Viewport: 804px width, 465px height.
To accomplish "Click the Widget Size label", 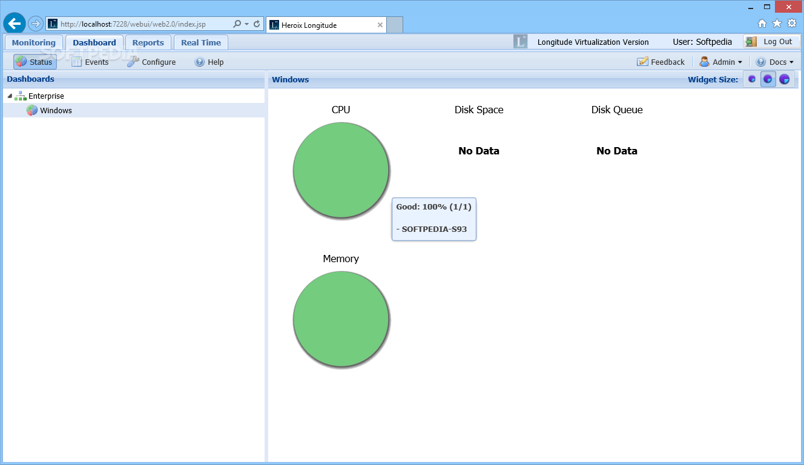I will (713, 79).
